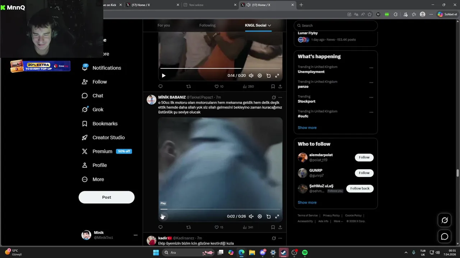Bookmark the post with 280 views
Screen dimensions: 460x258
tap(273, 86)
